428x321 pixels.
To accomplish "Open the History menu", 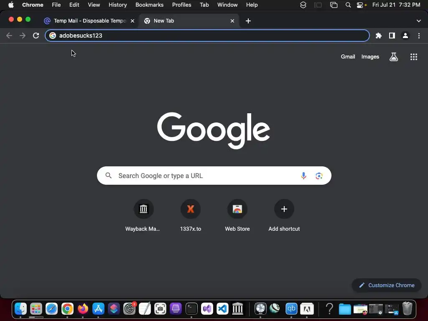I will 117,5.
